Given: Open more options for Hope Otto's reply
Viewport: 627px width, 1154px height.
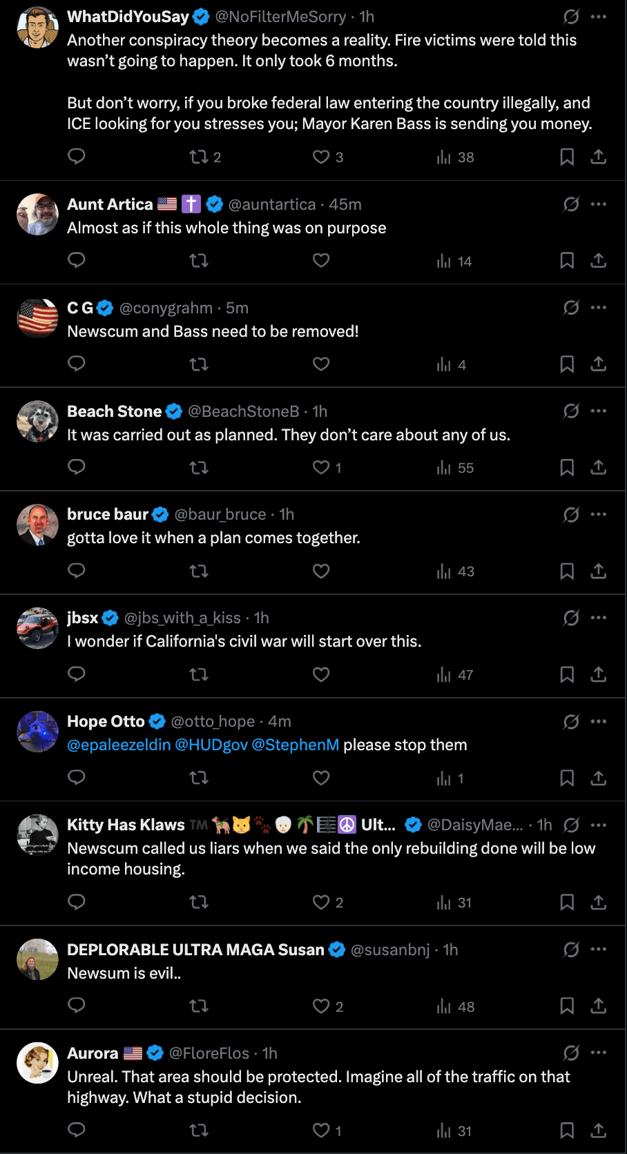Looking at the screenshot, I should (599, 721).
